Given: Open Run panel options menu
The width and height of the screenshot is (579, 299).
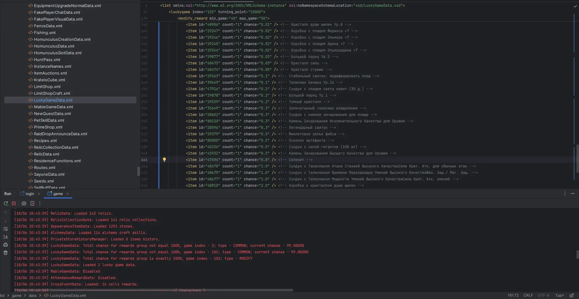Looking at the screenshot, I should pos(565,194).
